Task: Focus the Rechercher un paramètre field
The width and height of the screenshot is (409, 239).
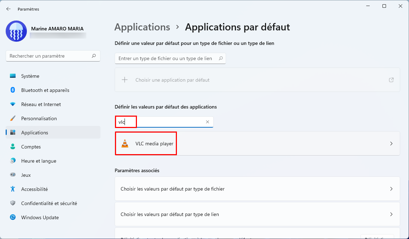Action: pos(53,56)
